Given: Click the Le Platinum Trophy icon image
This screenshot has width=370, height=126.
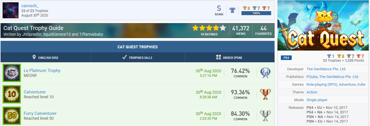Looking at the screenshot, I should (11, 73).
